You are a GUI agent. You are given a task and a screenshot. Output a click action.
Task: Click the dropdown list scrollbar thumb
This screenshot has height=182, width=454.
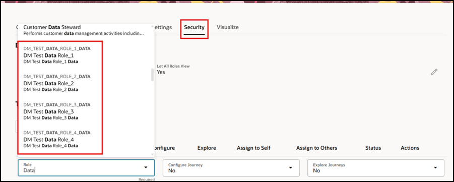click(x=152, y=75)
